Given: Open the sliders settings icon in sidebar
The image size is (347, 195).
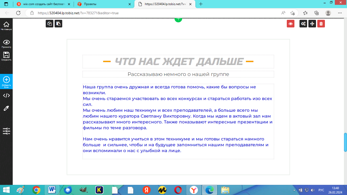Looking at the screenshot, I should (6, 131).
